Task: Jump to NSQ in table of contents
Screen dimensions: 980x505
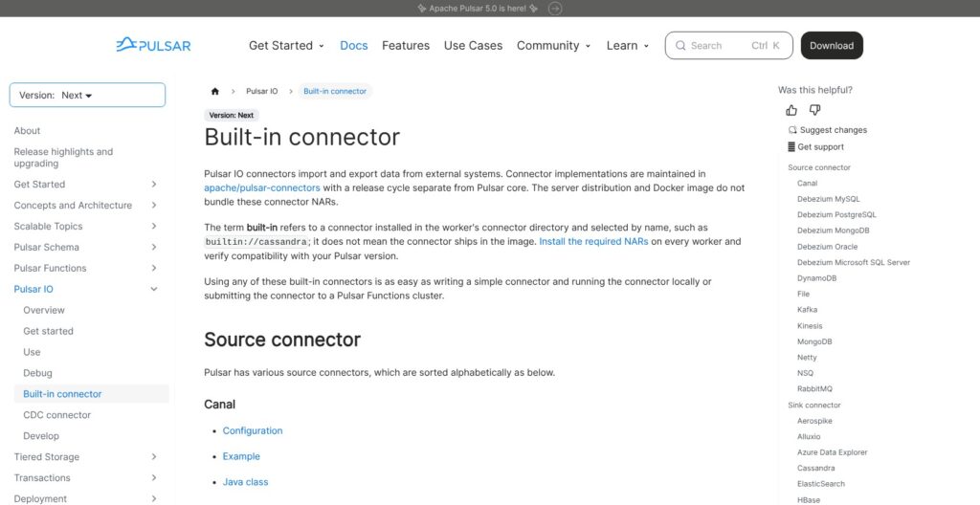Action: pos(805,373)
